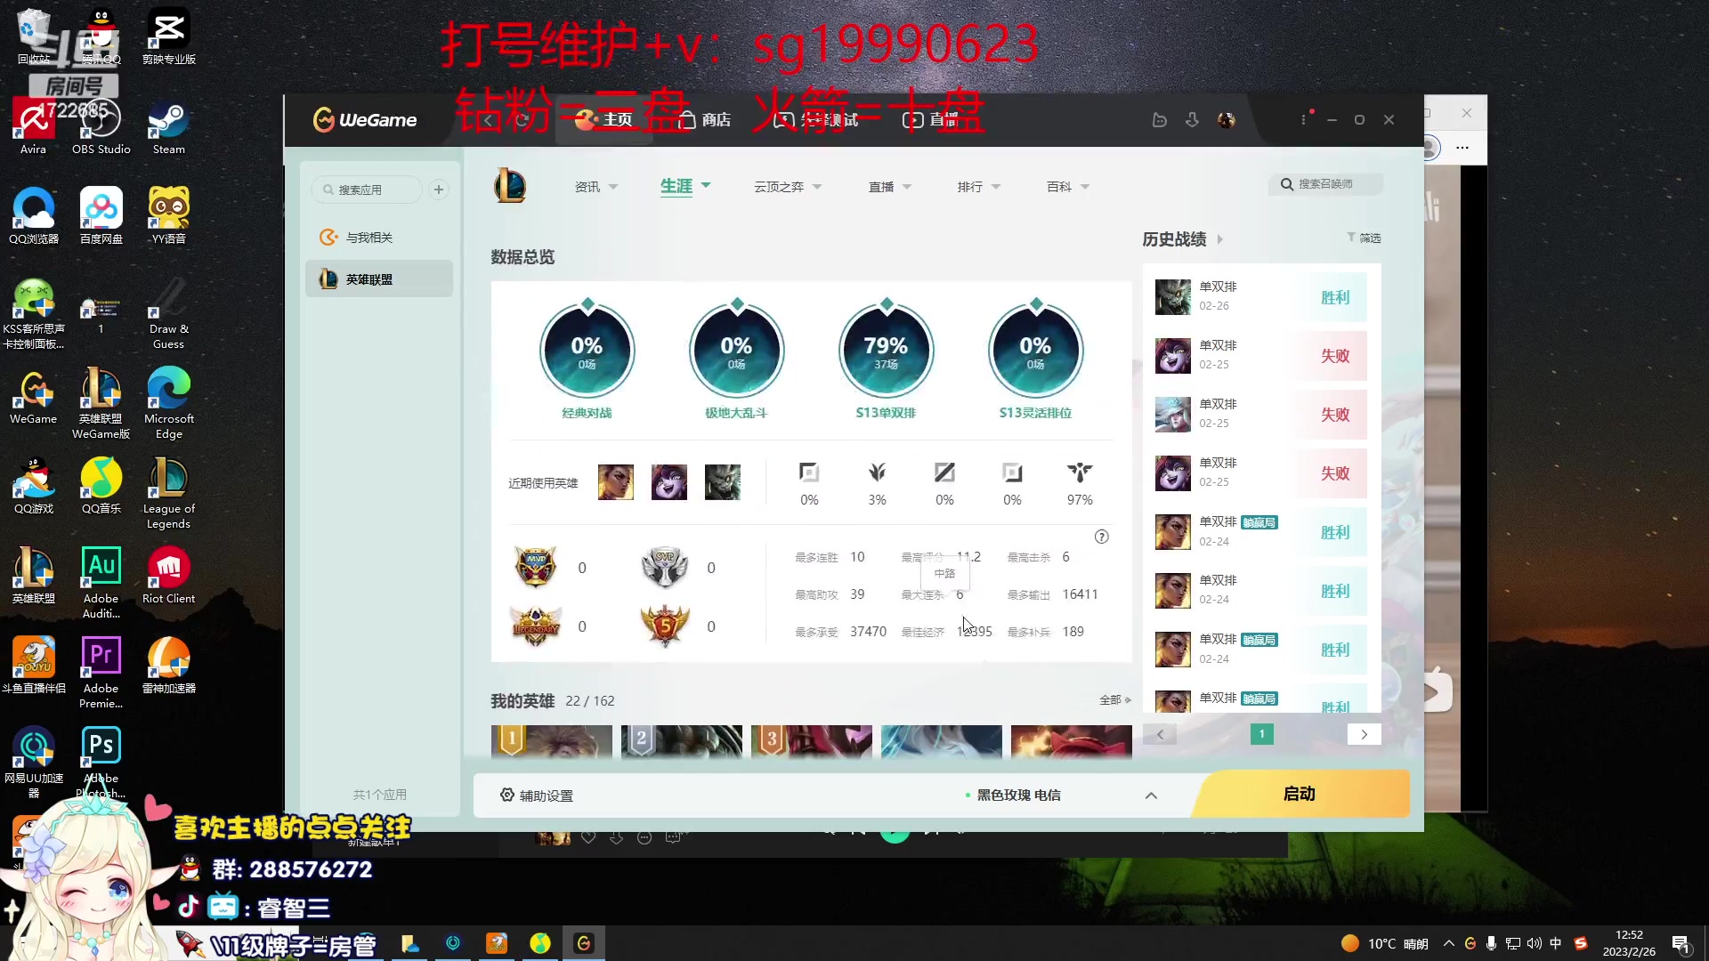The width and height of the screenshot is (1709, 961).
Task: Open rank 2 hero thumbnail
Action: (x=682, y=742)
